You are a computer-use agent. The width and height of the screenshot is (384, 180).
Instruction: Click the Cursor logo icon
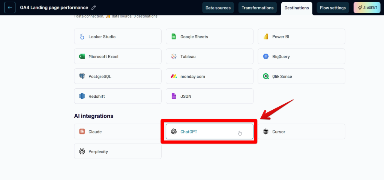coord(266,132)
